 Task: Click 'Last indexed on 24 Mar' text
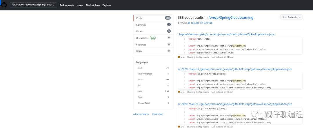[x=222, y=57]
